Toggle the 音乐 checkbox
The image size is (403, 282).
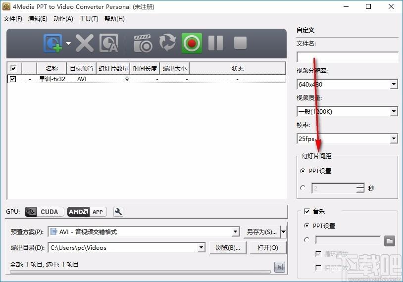[306, 211]
